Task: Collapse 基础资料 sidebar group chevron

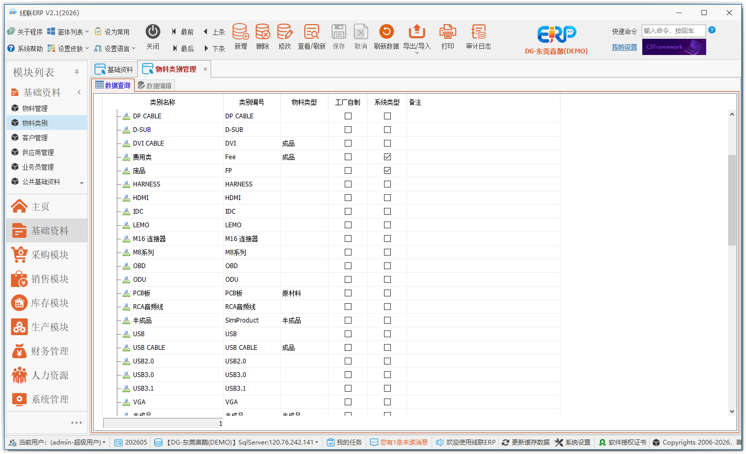Action: 79,93
